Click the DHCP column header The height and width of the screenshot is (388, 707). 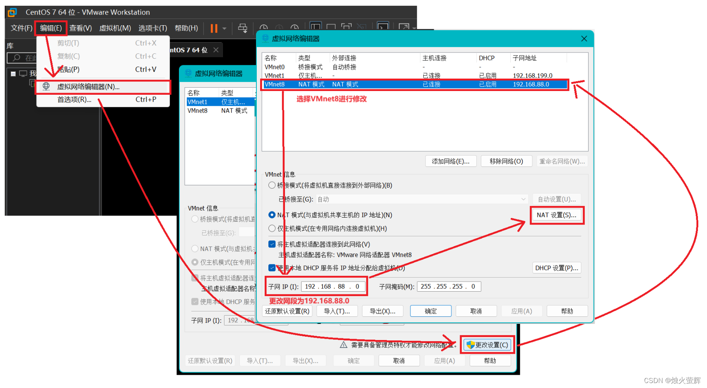tap(493, 58)
